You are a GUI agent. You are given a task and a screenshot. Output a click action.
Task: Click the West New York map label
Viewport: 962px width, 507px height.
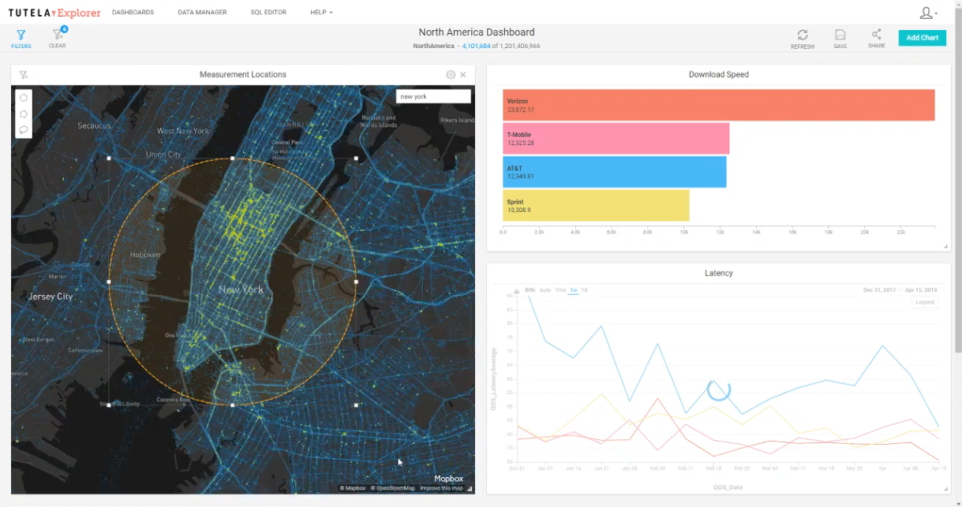[183, 131]
